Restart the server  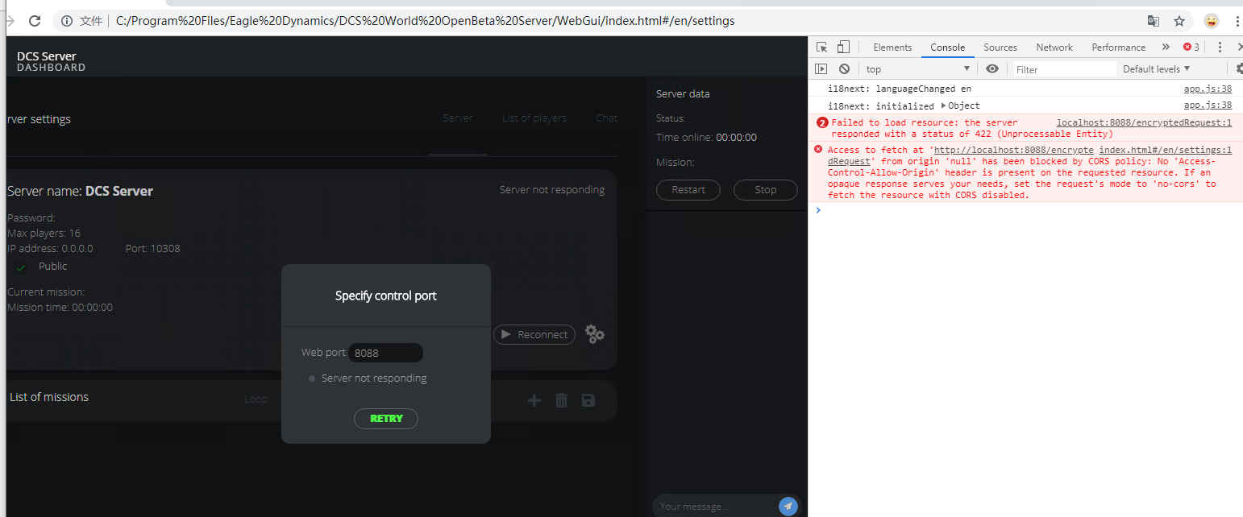pos(688,190)
